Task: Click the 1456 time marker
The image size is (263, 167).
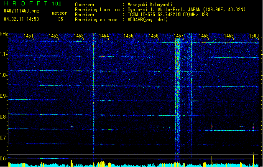Action: 153,35
